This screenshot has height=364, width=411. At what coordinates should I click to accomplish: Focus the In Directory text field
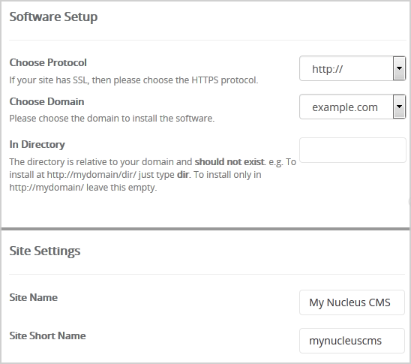pyautogui.click(x=352, y=150)
